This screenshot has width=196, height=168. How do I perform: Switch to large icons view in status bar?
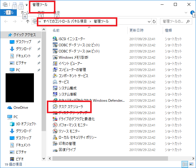pyautogui.click(x=191, y=164)
